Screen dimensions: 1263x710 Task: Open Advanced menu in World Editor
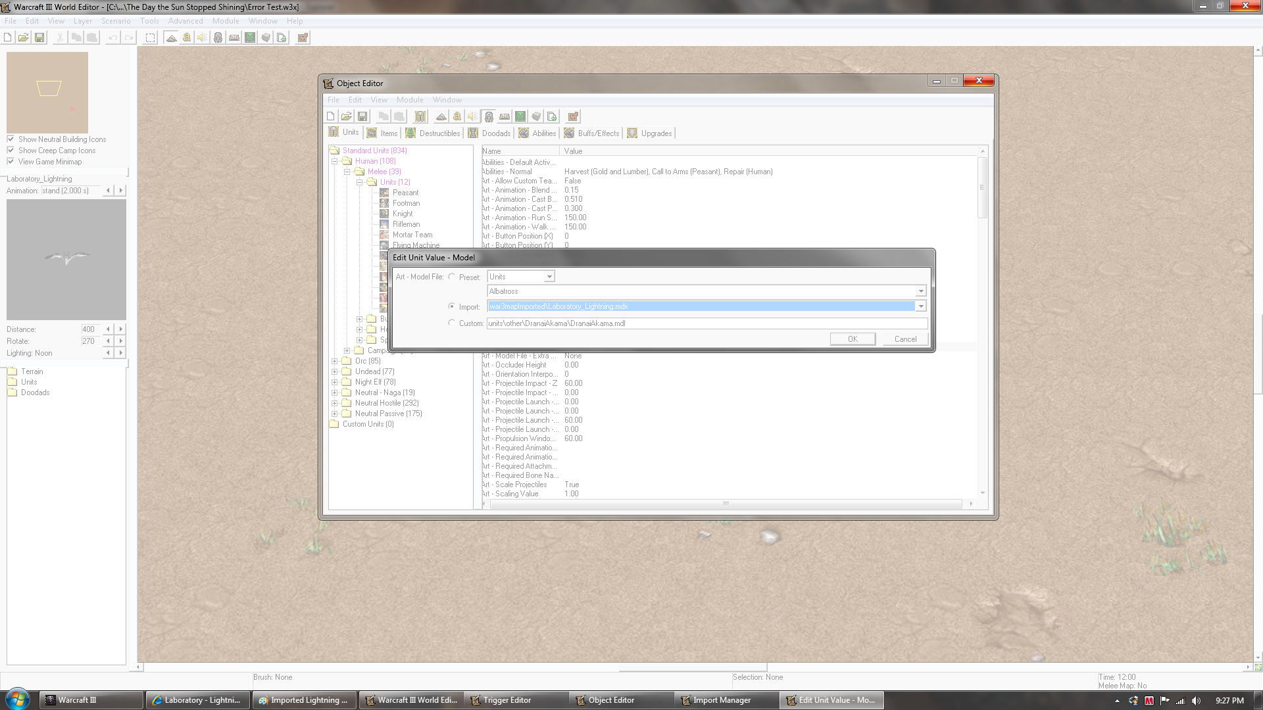point(186,21)
